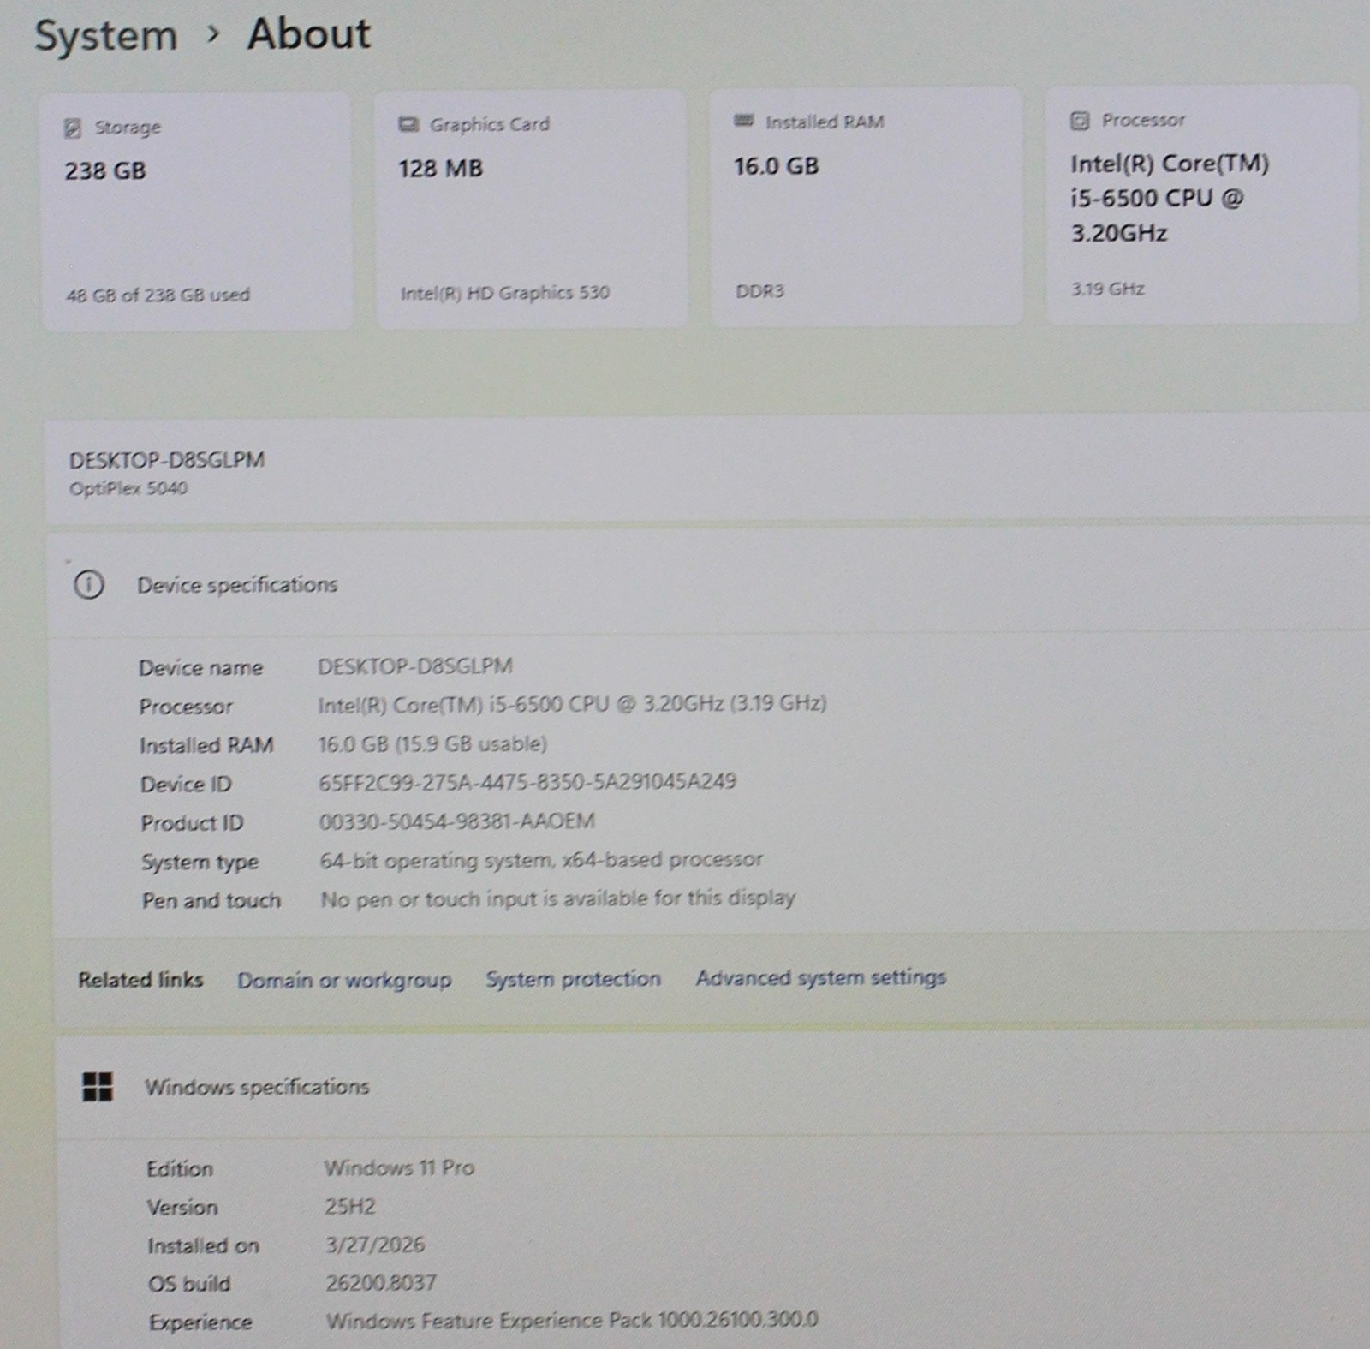This screenshot has width=1370, height=1349.
Task: Open the Storage card showing 238 GB
Action: (196, 211)
